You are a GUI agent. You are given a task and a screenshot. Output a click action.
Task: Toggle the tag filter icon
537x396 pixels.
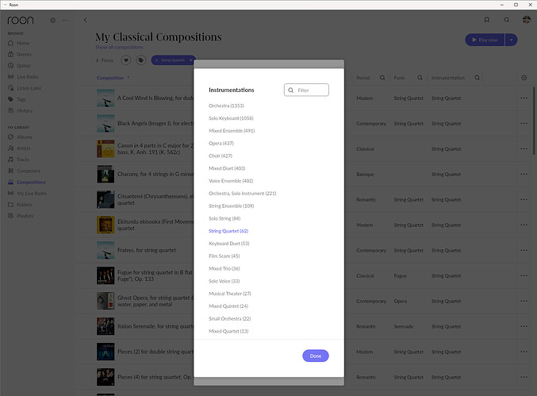[140, 60]
